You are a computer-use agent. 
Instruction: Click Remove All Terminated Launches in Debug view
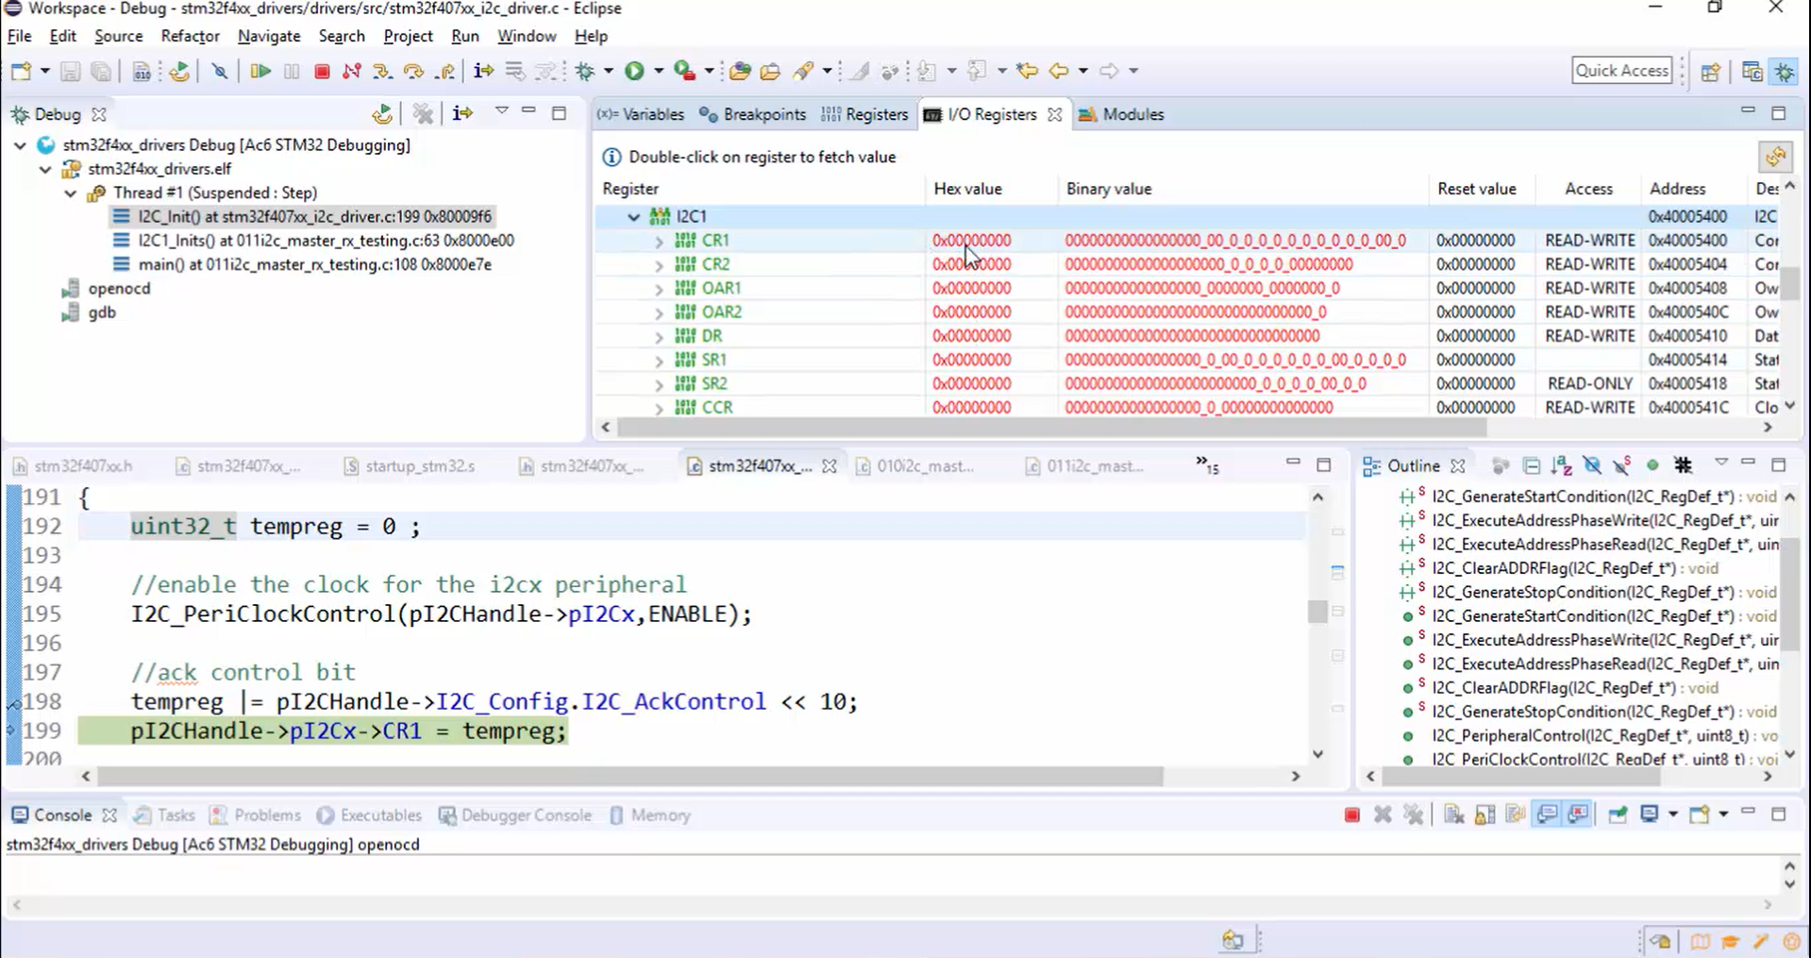423,114
